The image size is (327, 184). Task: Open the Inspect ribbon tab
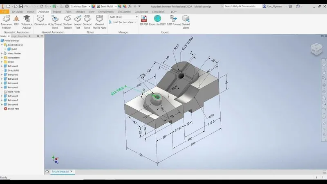pyautogui.click(x=57, y=12)
